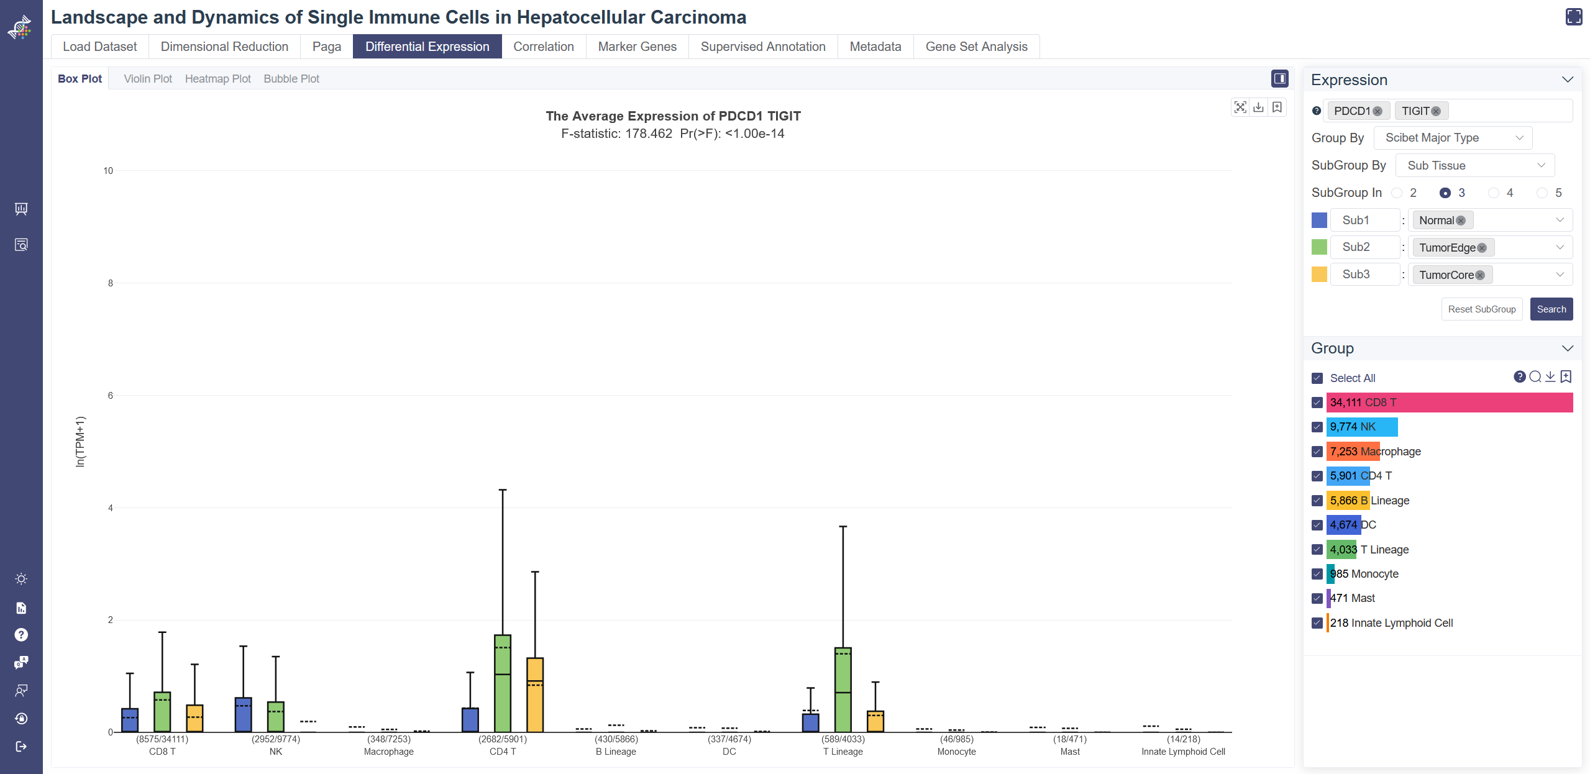
Task: Click the green Sub2 color swatch
Action: point(1319,247)
